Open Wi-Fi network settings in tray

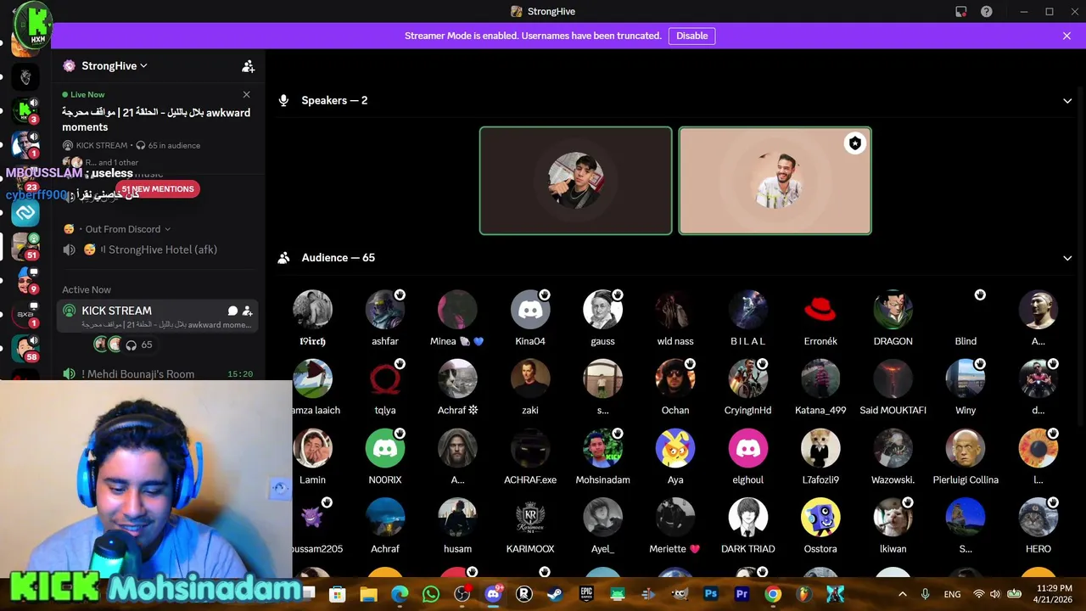pos(979,594)
